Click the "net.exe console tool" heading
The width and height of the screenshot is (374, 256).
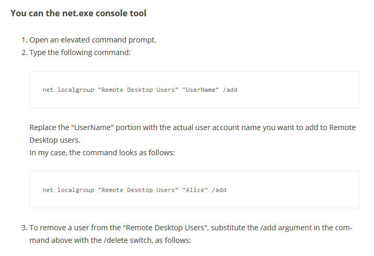(78, 13)
